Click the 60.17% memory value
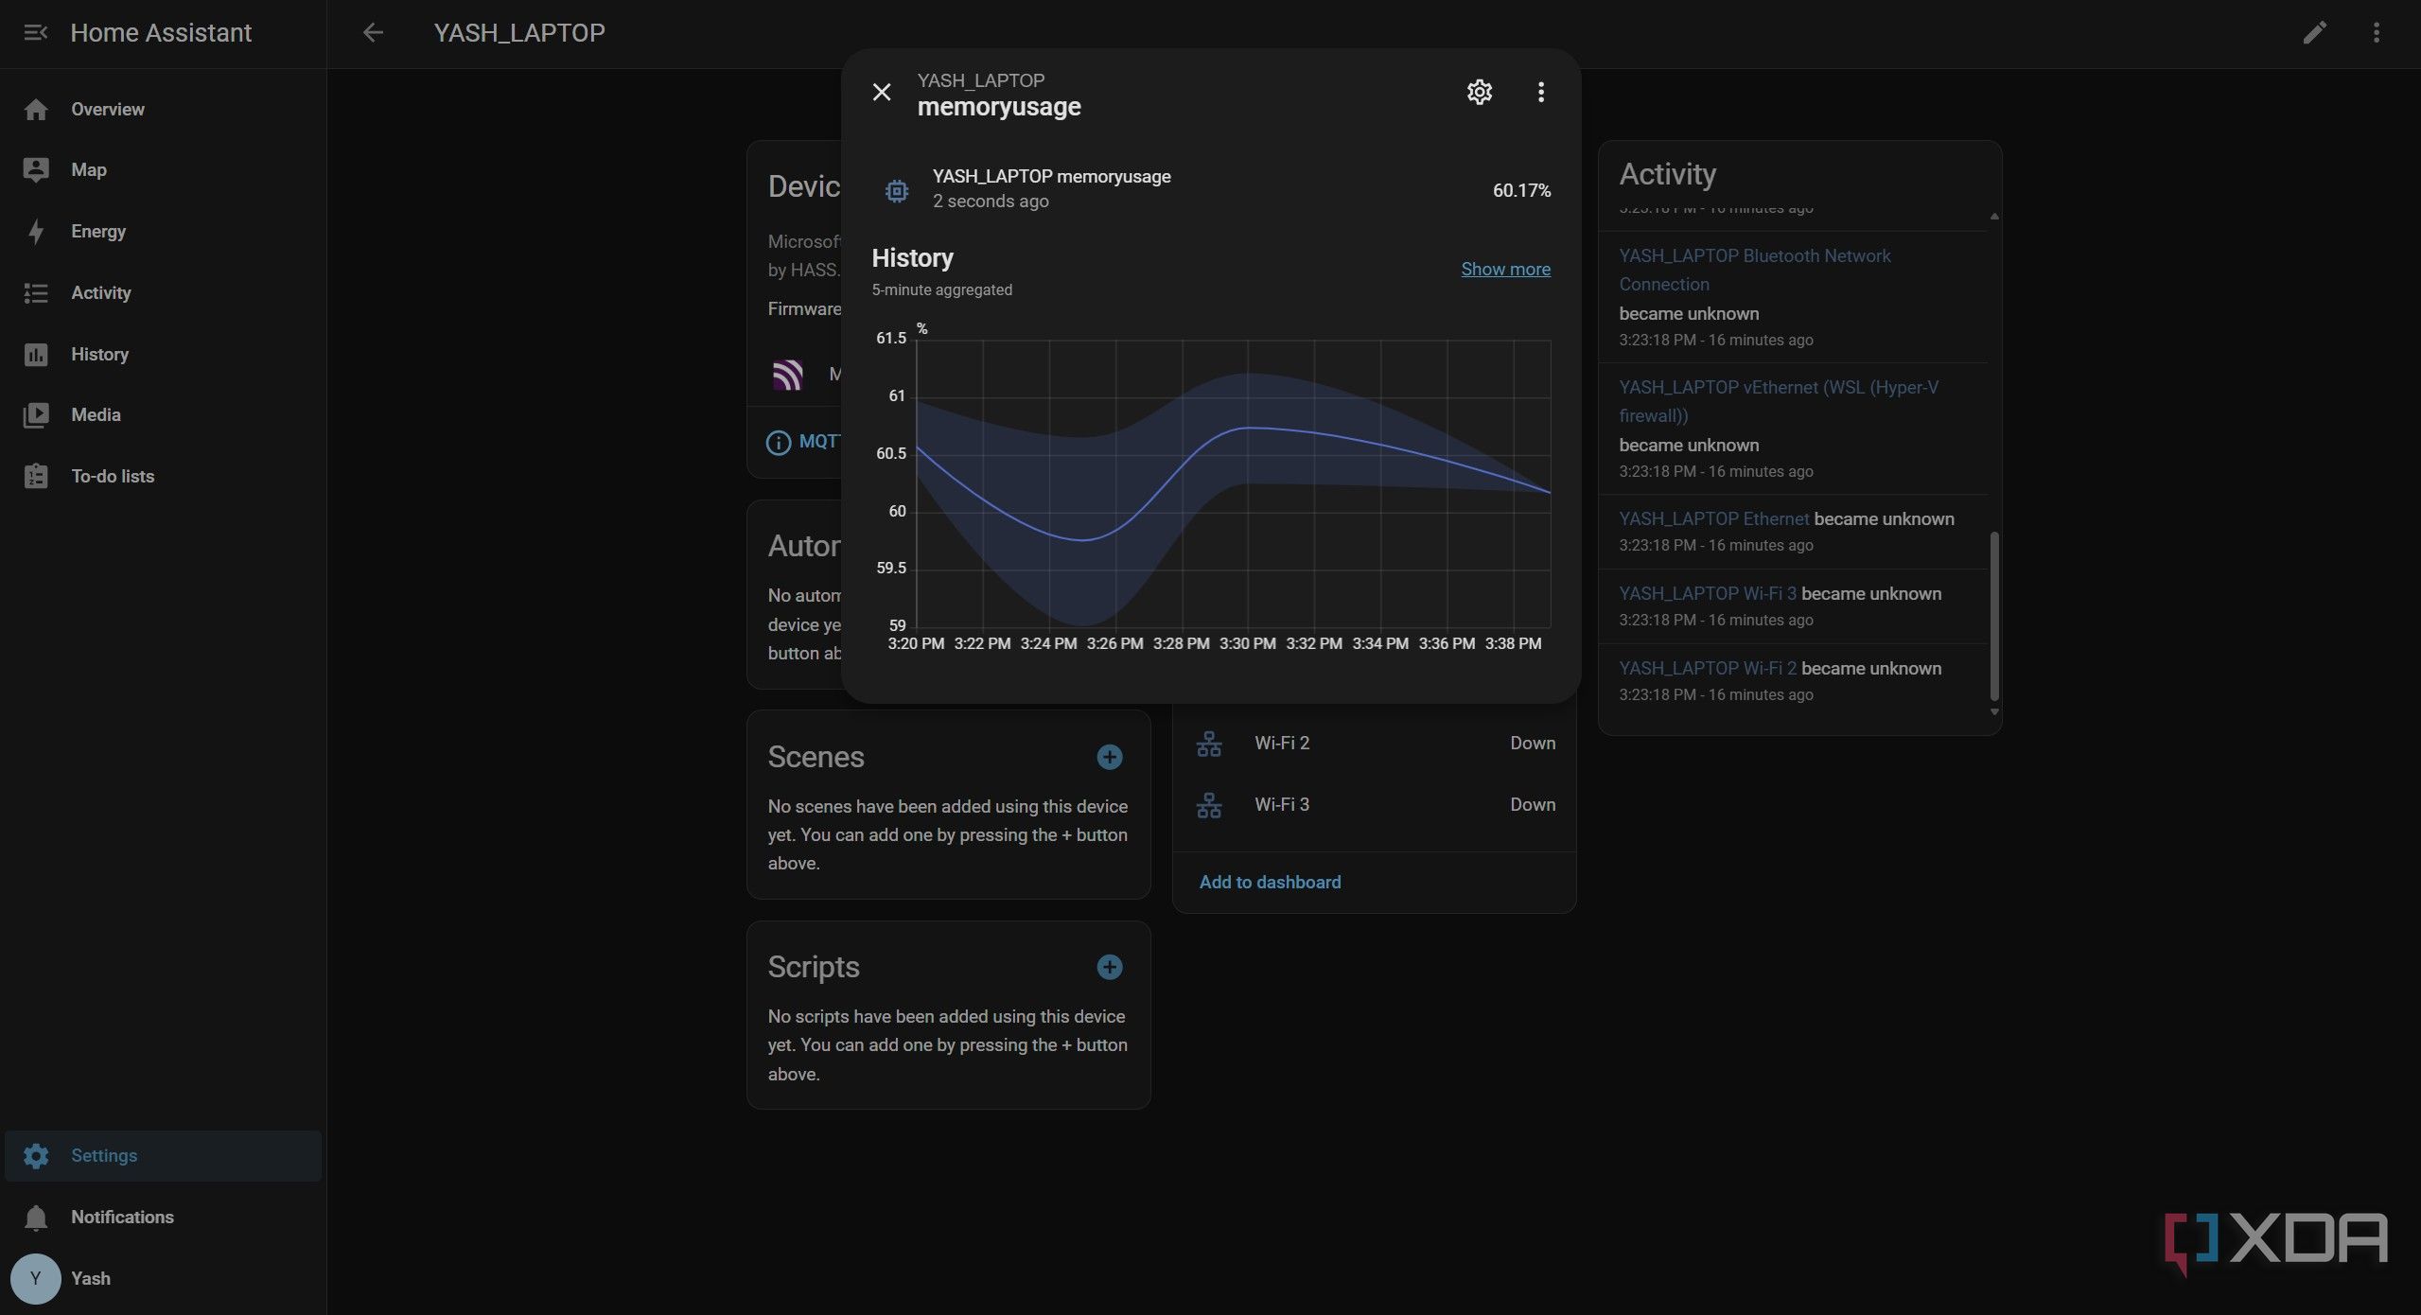Screen dimensions: 2421x1315 1521,191
